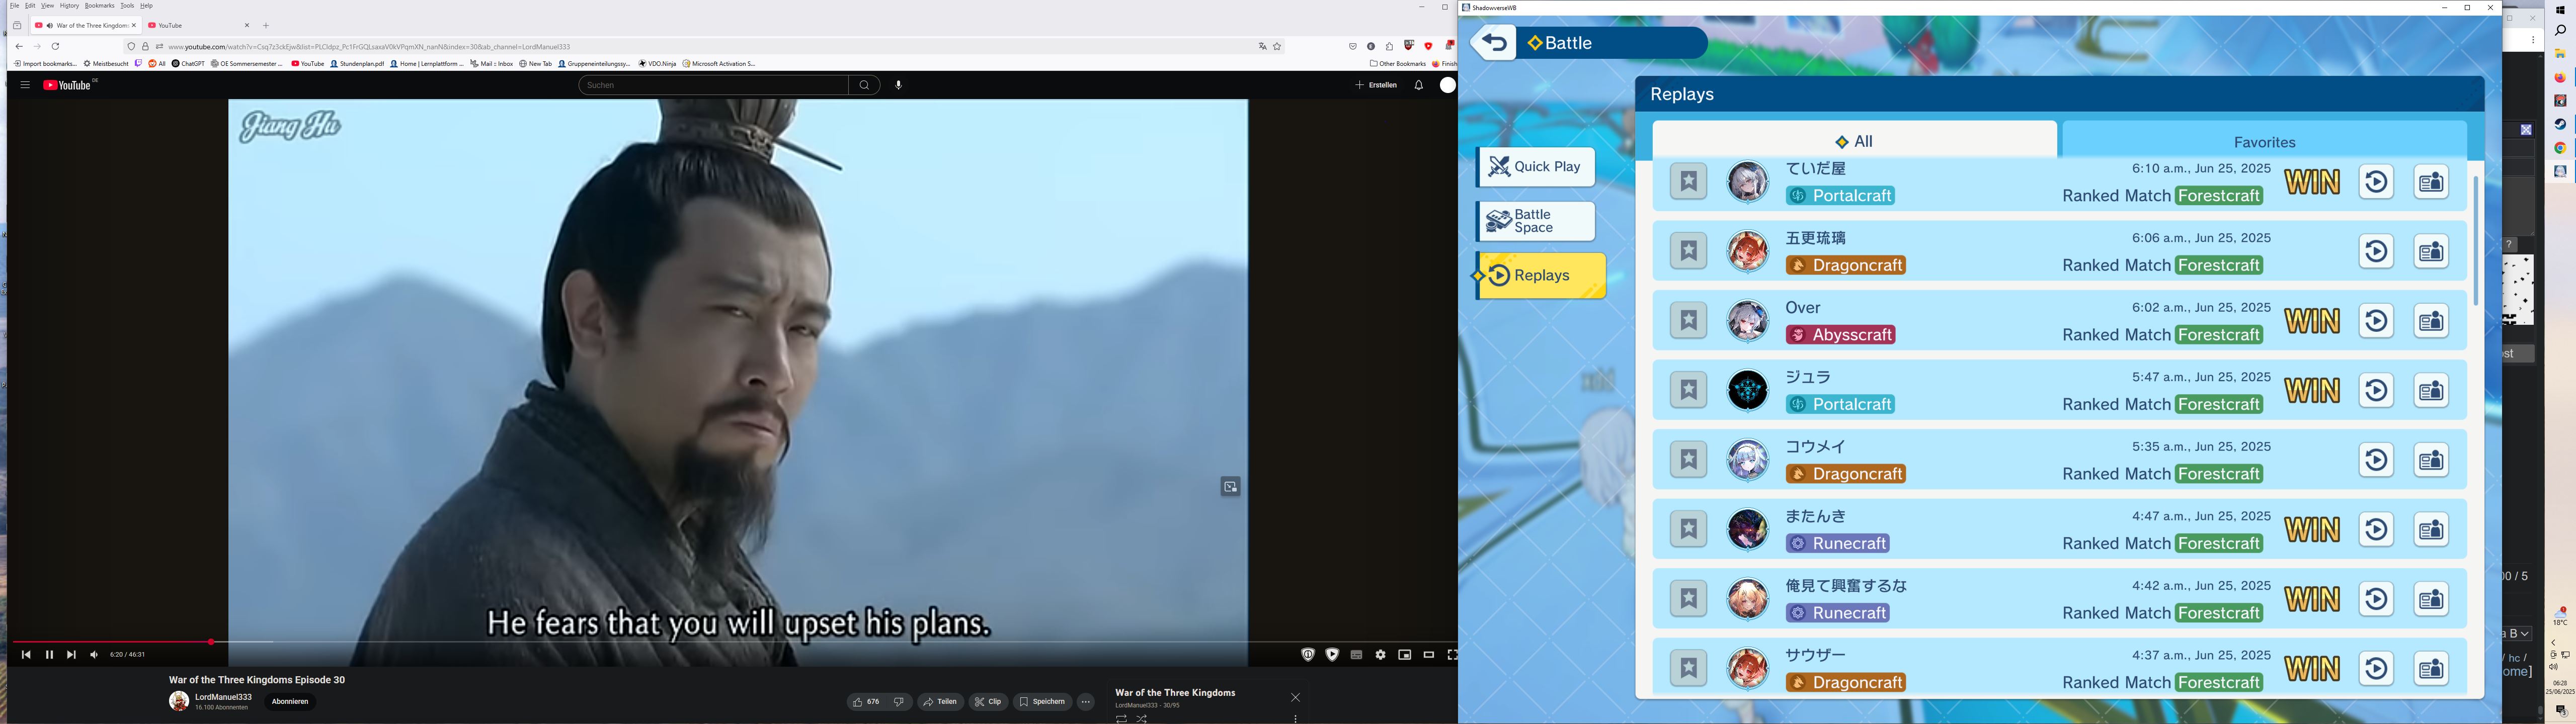Bookmark this page with the star icon
This screenshot has width=2576, height=724.
tap(1277, 46)
